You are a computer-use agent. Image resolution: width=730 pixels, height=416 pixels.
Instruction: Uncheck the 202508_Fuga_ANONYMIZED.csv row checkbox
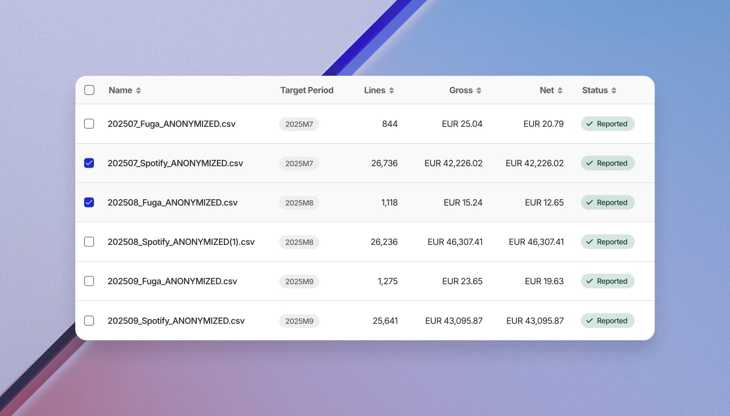(x=89, y=202)
